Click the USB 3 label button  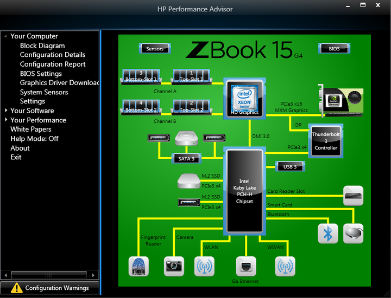tap(290, 166)
